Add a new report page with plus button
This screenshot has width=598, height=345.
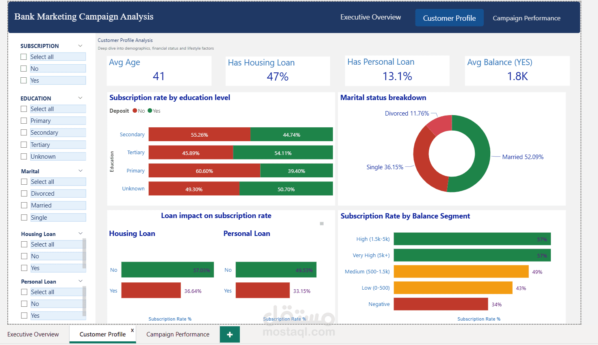click(x=230, y=334)
